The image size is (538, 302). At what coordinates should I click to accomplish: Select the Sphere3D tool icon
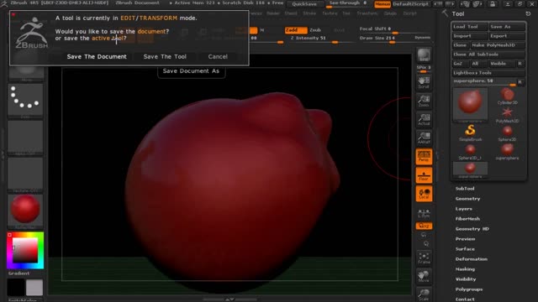pyautogui.click(x=507, y=133)
